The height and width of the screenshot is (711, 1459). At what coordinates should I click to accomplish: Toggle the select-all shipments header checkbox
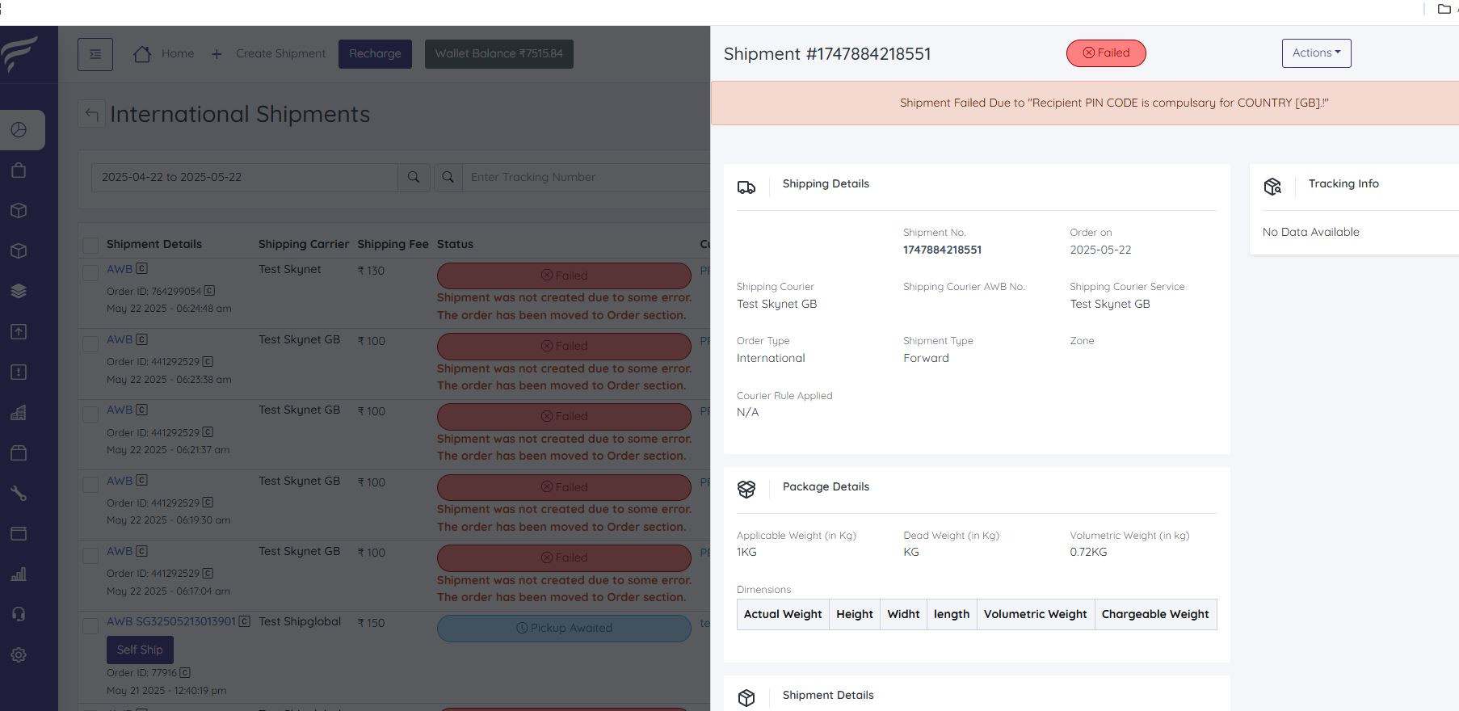pyautogui.click(x=90, y=245)
